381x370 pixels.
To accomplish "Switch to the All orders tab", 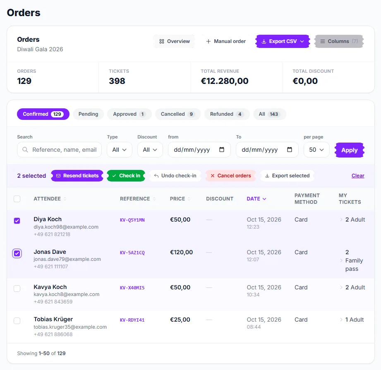I will click(x=269, y=114).
